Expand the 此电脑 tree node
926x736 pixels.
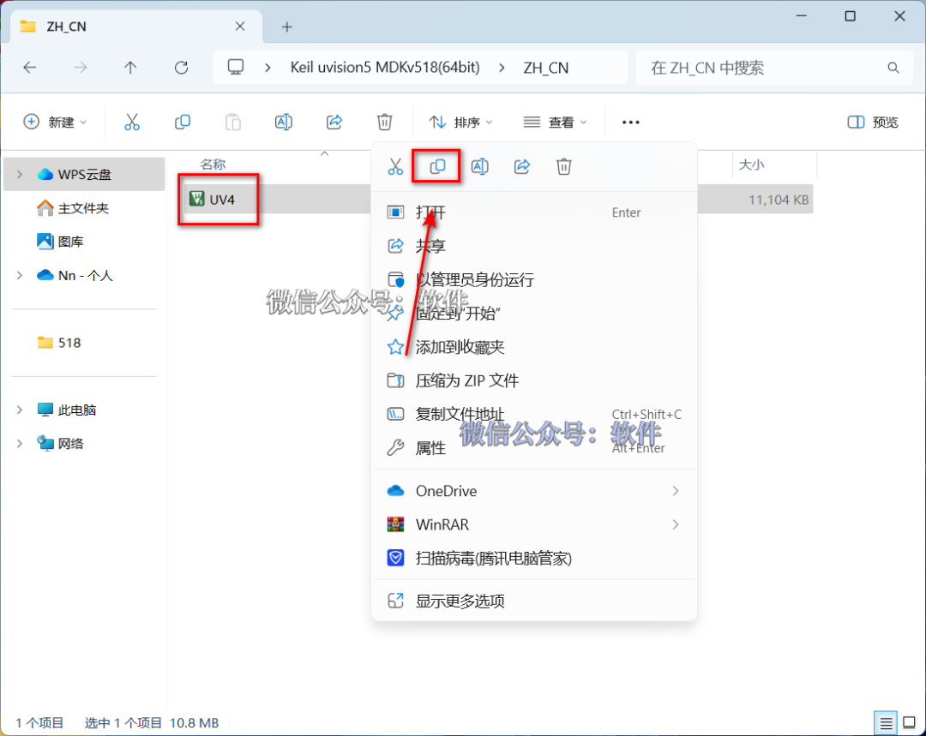pos(20,410)
